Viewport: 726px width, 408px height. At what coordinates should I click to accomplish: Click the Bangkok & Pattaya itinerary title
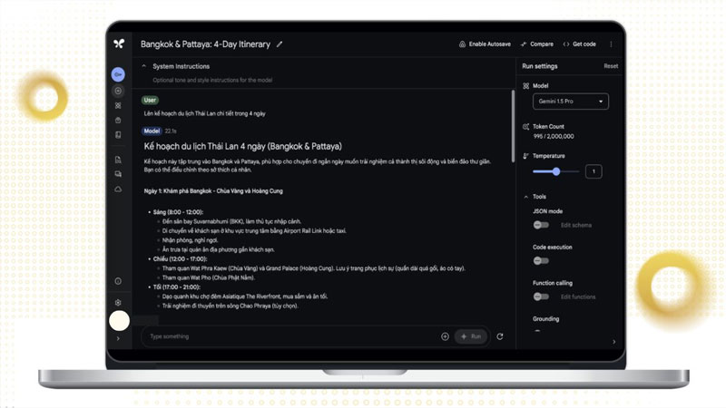tap(206, 44)
